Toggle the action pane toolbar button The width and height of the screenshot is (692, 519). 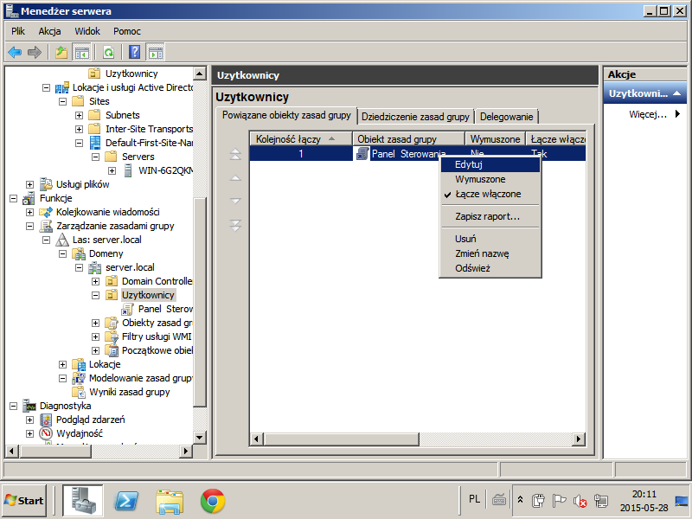tap(155, 53)
